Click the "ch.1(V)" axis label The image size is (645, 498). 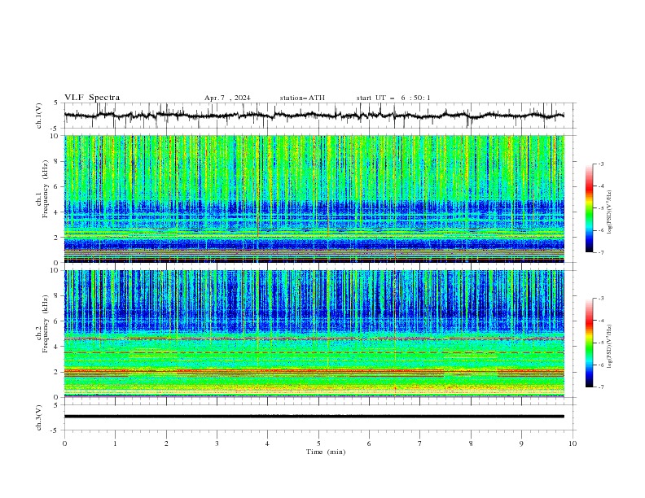point(39,116)
